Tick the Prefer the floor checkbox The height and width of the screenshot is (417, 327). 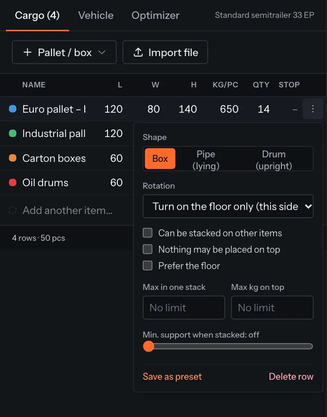tap(148, 266)
